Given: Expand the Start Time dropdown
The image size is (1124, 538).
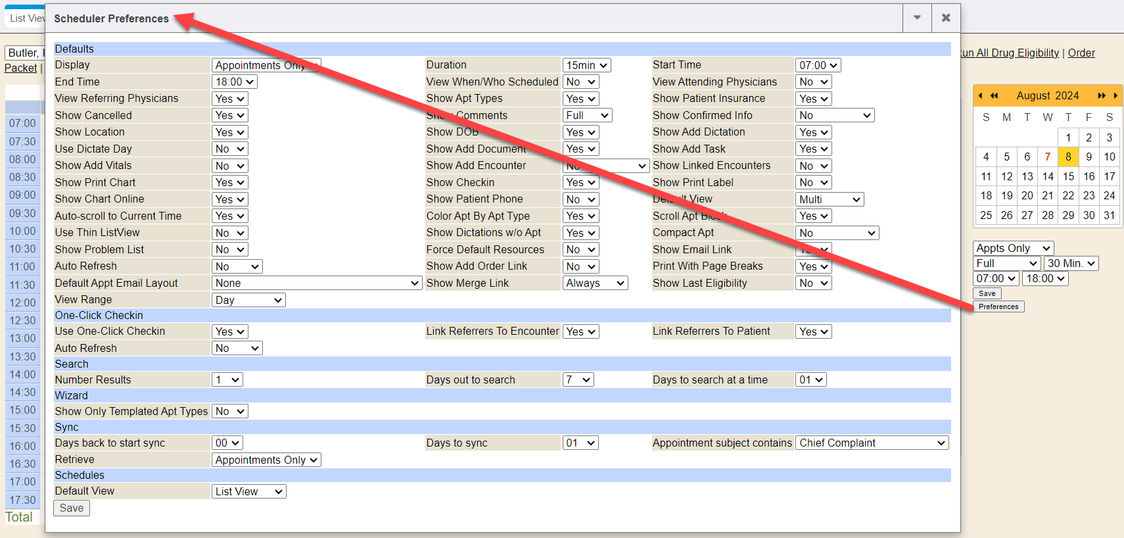Looking at the screenshot, I should pyautogui.click(x=818, y=65).
